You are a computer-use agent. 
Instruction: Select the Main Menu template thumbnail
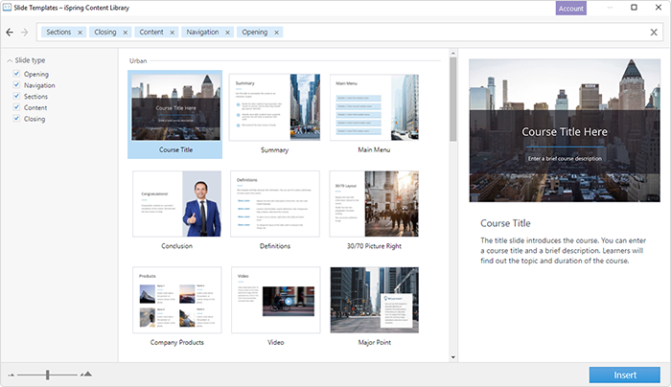click(x=374, y=107)
